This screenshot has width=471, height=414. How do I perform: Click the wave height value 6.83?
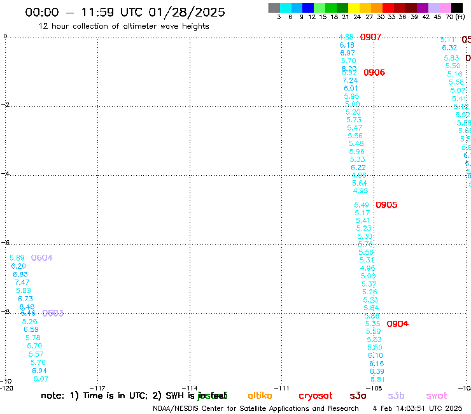[x=20, y=275]
